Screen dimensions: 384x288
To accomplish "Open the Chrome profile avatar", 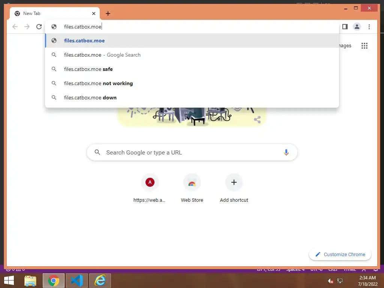I will point(357,27).
